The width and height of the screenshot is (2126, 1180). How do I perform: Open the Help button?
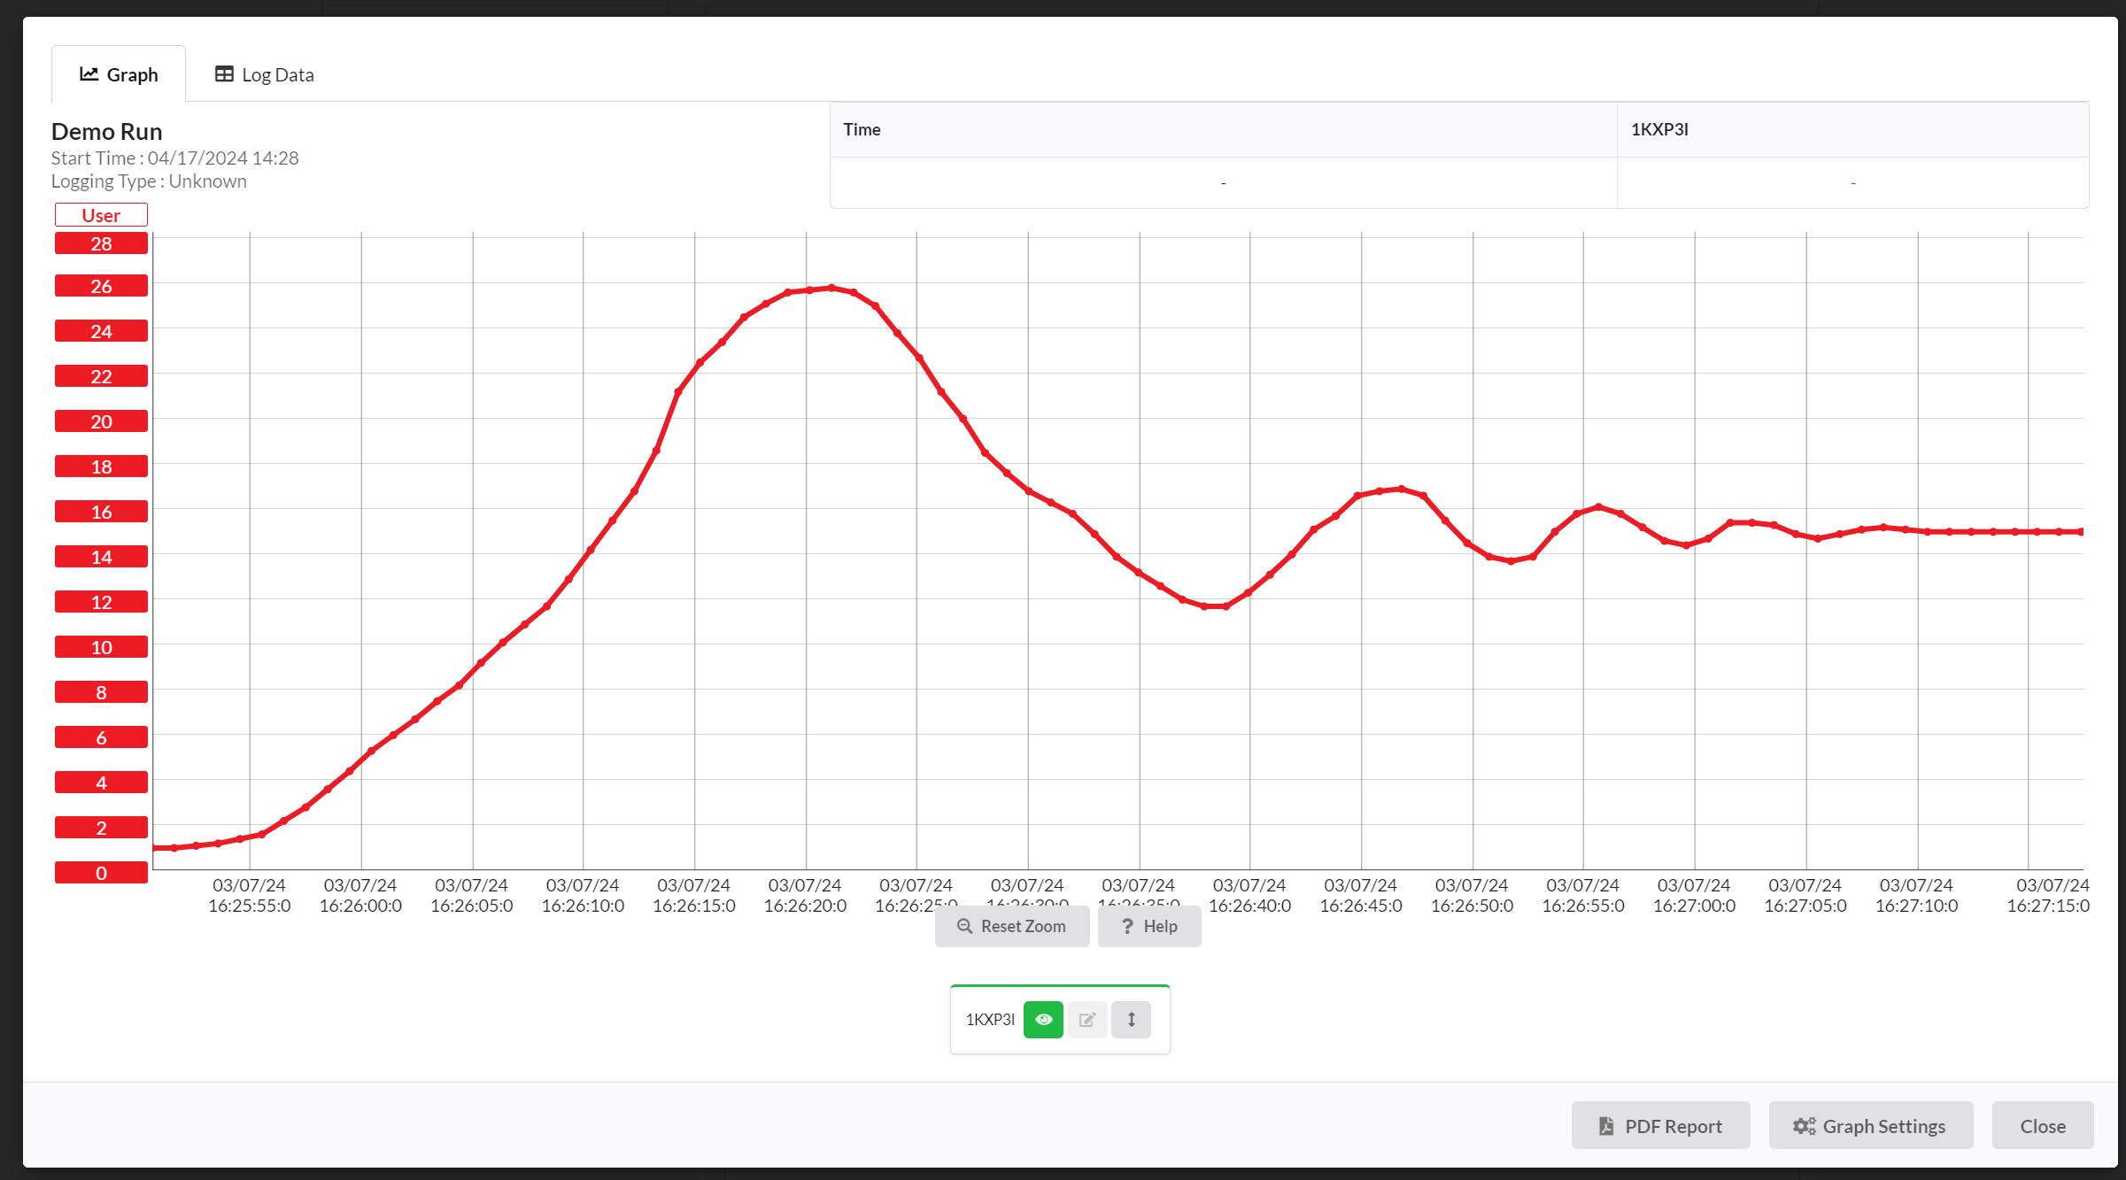tap(1149, 926)
